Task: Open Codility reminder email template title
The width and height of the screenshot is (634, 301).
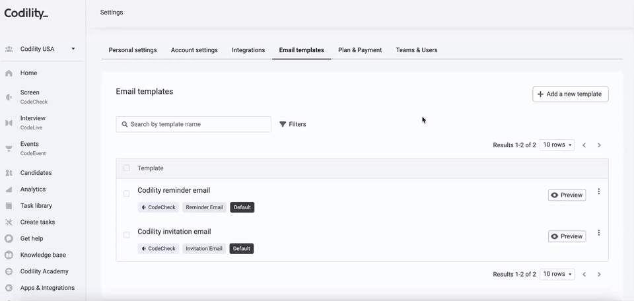Action: click(x=174, y=190)
